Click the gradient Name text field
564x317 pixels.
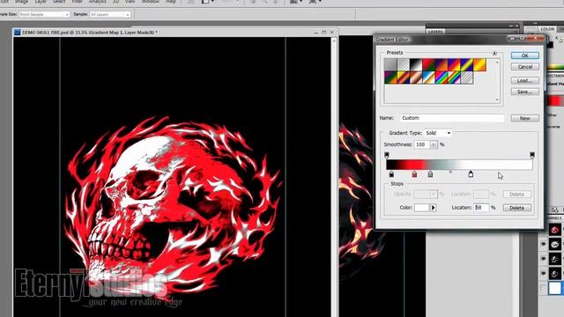tap(452, 118)
